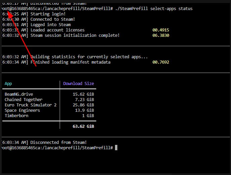The height and width of the screenshot is (175, 231).
Task: Click the Download Size column header
Action: coord(78,84)
